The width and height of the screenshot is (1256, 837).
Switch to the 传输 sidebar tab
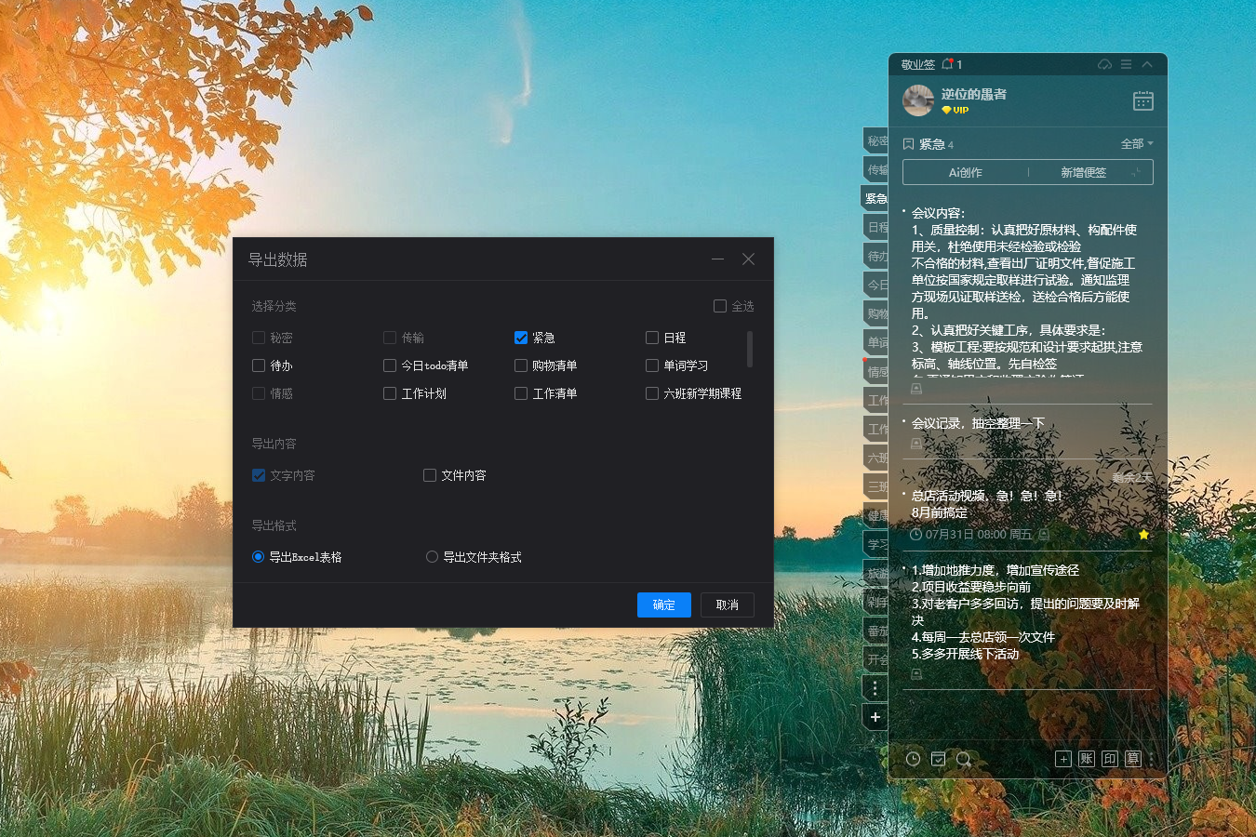click(x=875, y=169)
